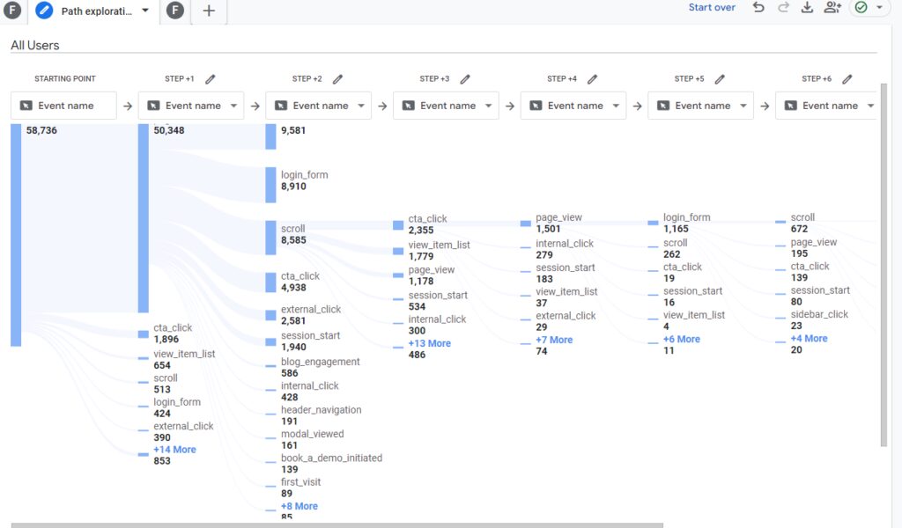This screenshot has height=528, width=902.
Task: Expand +14 More nodes in STEP +1
Action: point(175,450)
